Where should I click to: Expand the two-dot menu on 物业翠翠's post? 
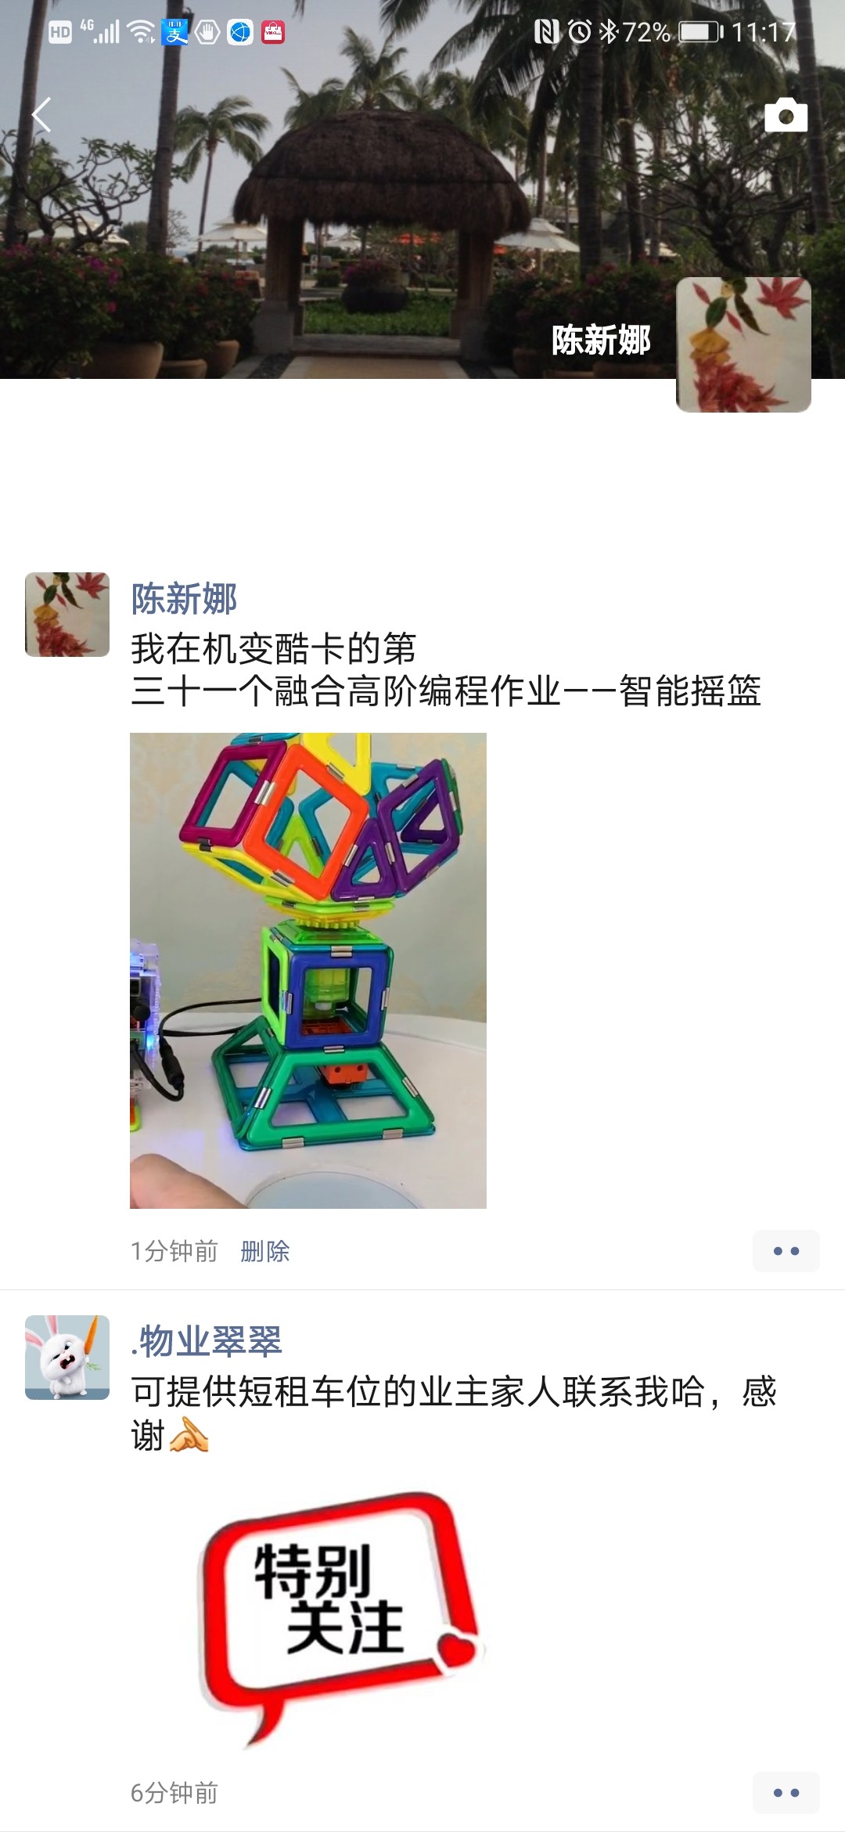click(x=786, y=1793)
